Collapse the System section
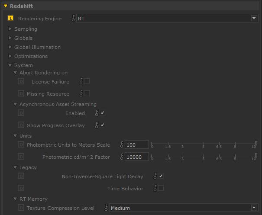Screen dimensions: 262x215 10,65
